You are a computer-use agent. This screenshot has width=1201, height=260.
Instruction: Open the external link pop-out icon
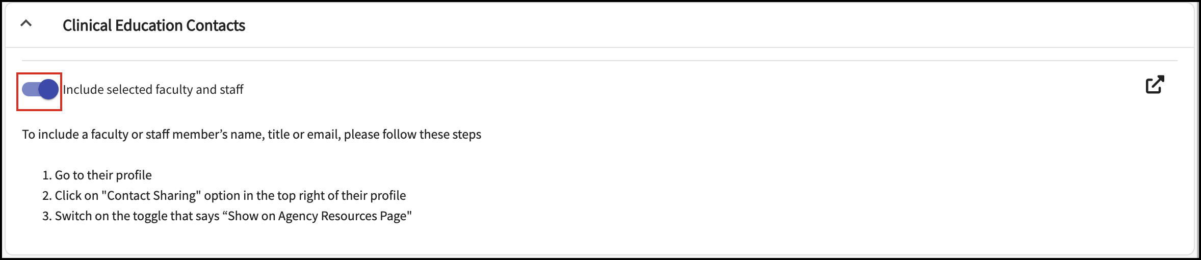click(x=1155, y=85)
